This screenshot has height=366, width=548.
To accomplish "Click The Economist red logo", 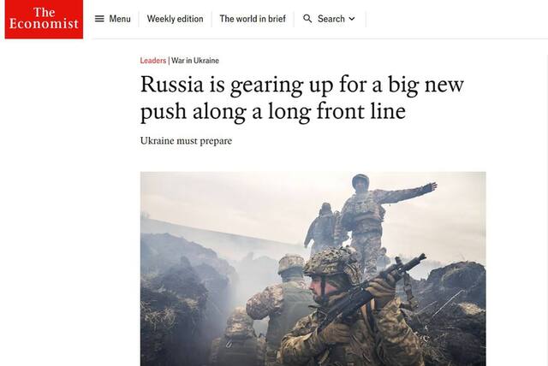I will point(44,19).
